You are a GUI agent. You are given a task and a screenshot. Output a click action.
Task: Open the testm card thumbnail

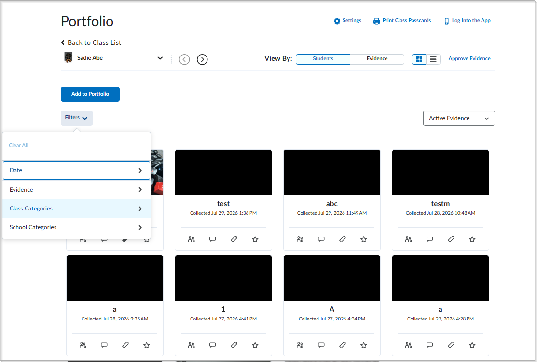point(441,173)
